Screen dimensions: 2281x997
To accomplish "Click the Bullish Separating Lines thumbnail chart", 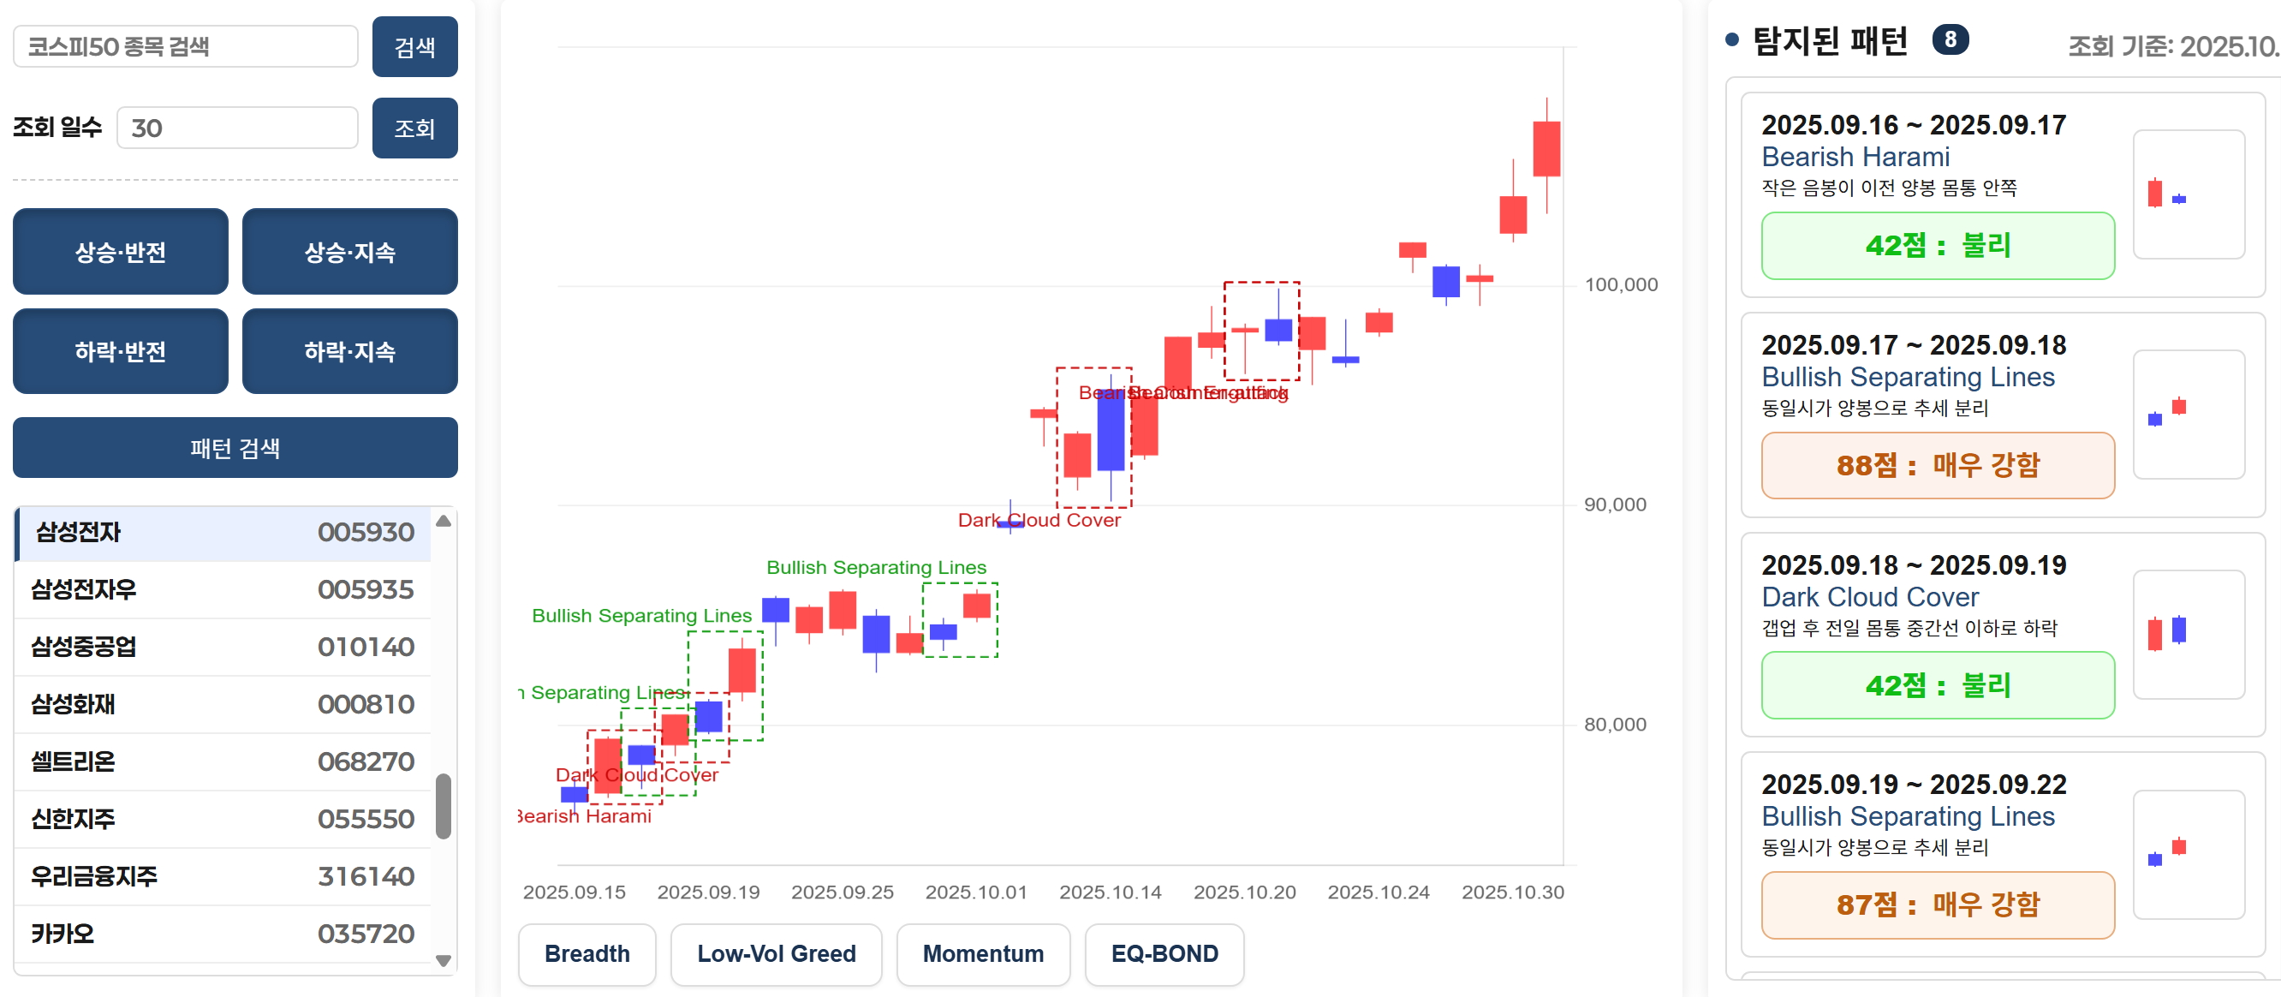I will (x=2189, y=415).
